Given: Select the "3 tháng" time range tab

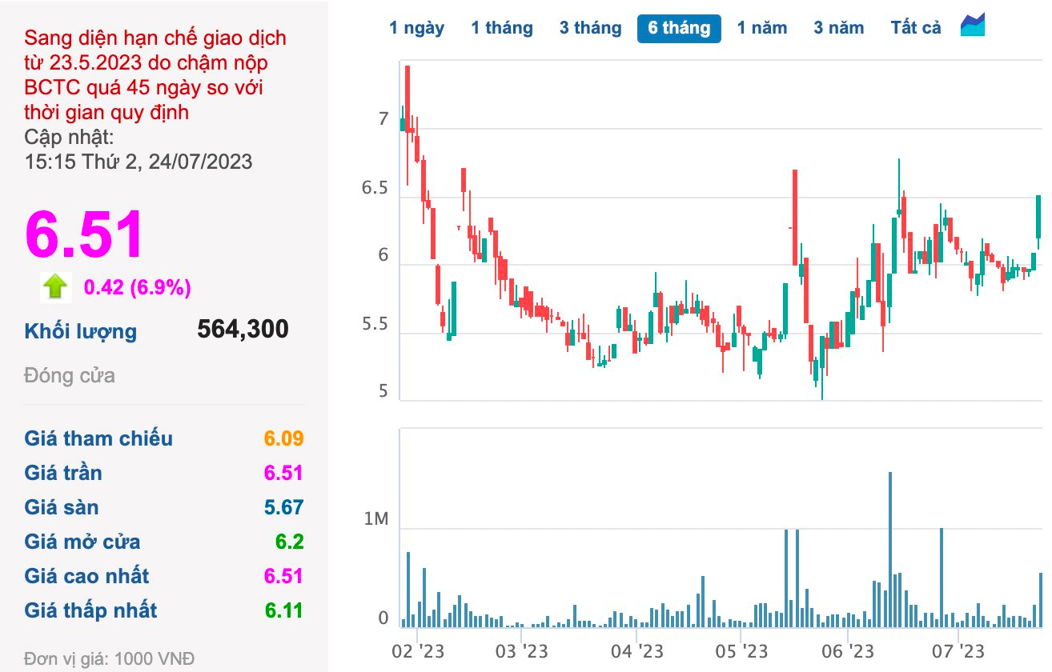Looking at the screenshot, I should [x=590, y=28].
